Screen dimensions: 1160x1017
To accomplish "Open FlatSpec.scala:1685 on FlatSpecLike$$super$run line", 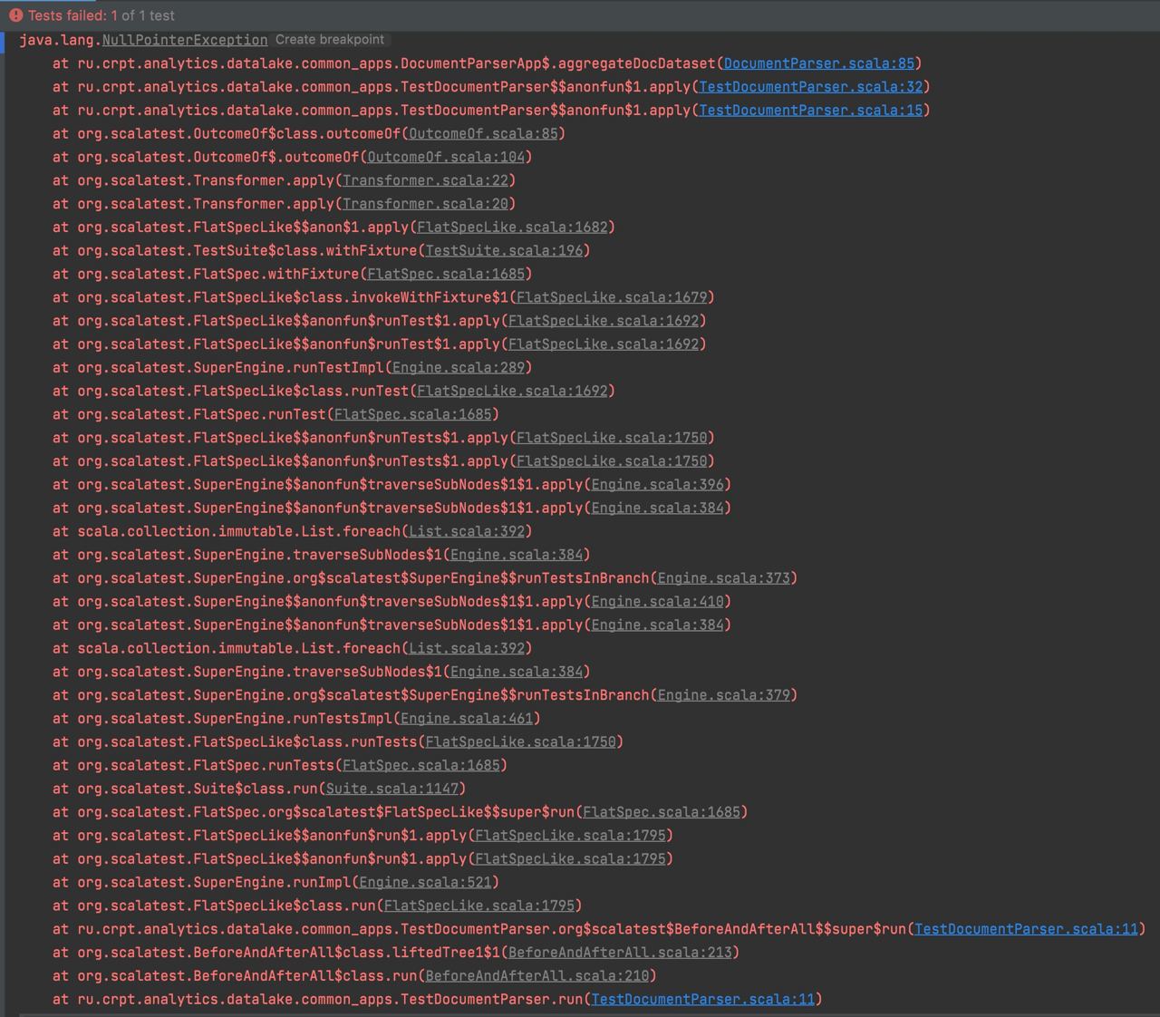I will [662, 812].
